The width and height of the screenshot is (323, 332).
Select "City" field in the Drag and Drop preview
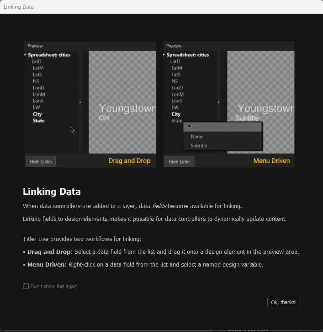[37, 114]
